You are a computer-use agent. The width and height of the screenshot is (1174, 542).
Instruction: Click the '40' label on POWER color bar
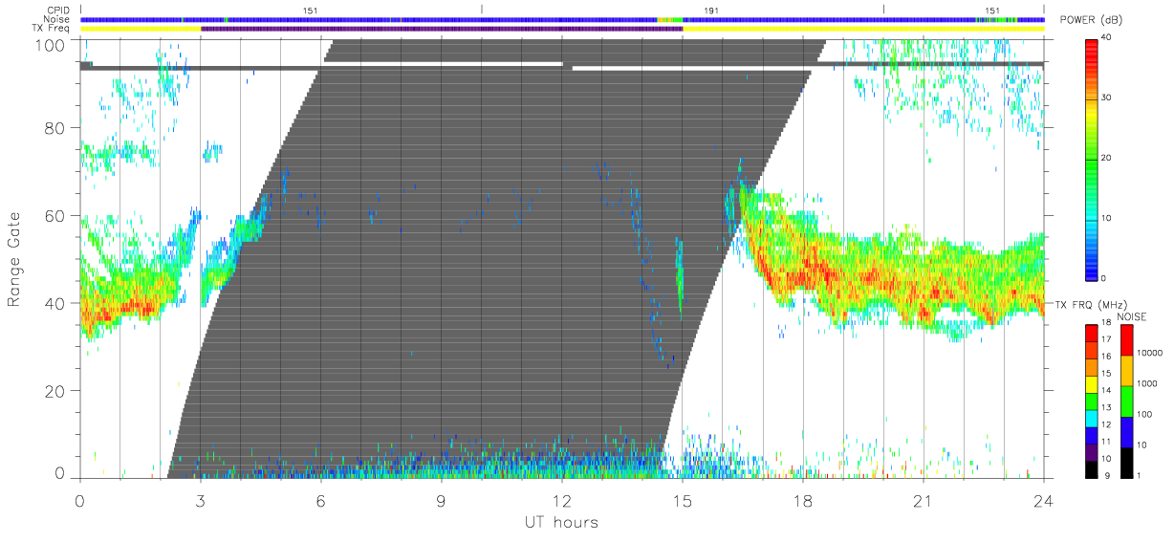[1106, 37]
